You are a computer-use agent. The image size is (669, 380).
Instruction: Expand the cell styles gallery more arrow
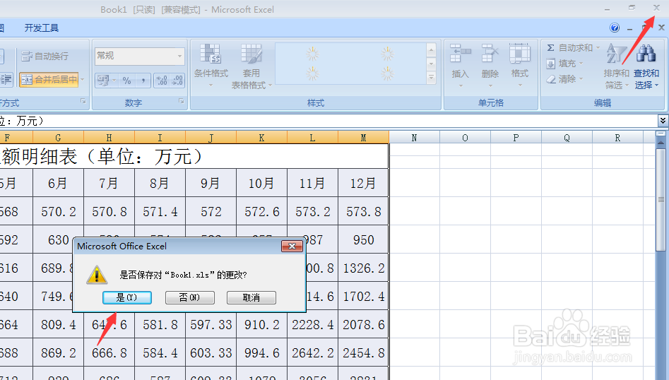pos(431,78)
